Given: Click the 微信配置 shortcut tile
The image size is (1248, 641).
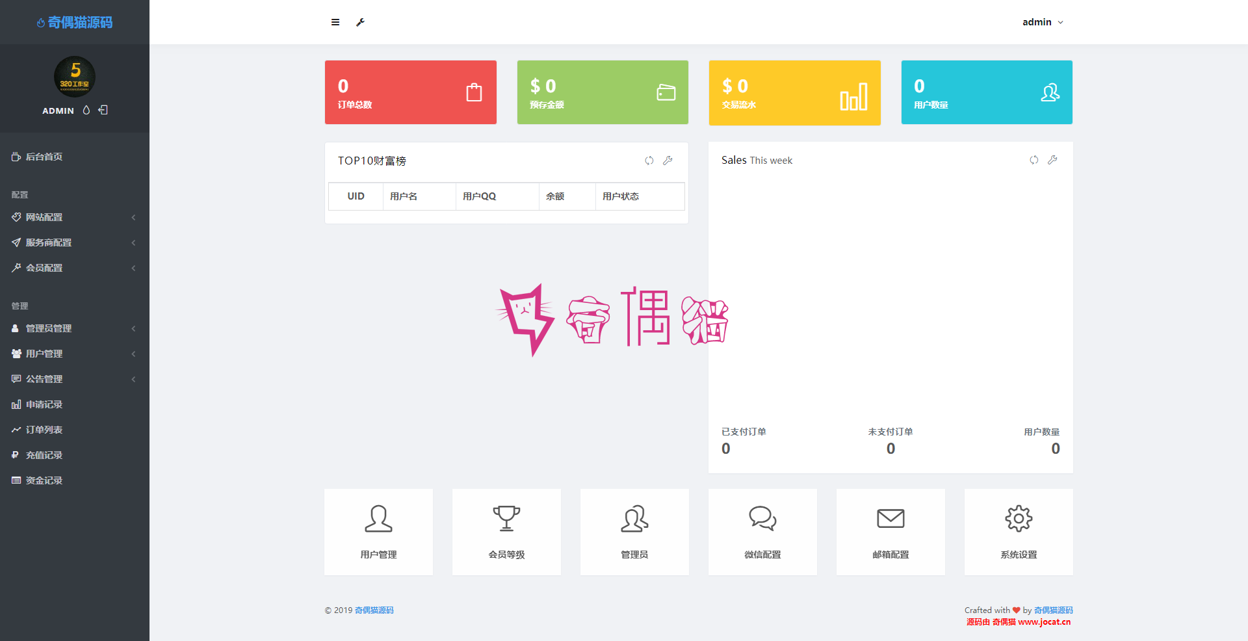Looking at the screenshot, I should click(762, 532).
